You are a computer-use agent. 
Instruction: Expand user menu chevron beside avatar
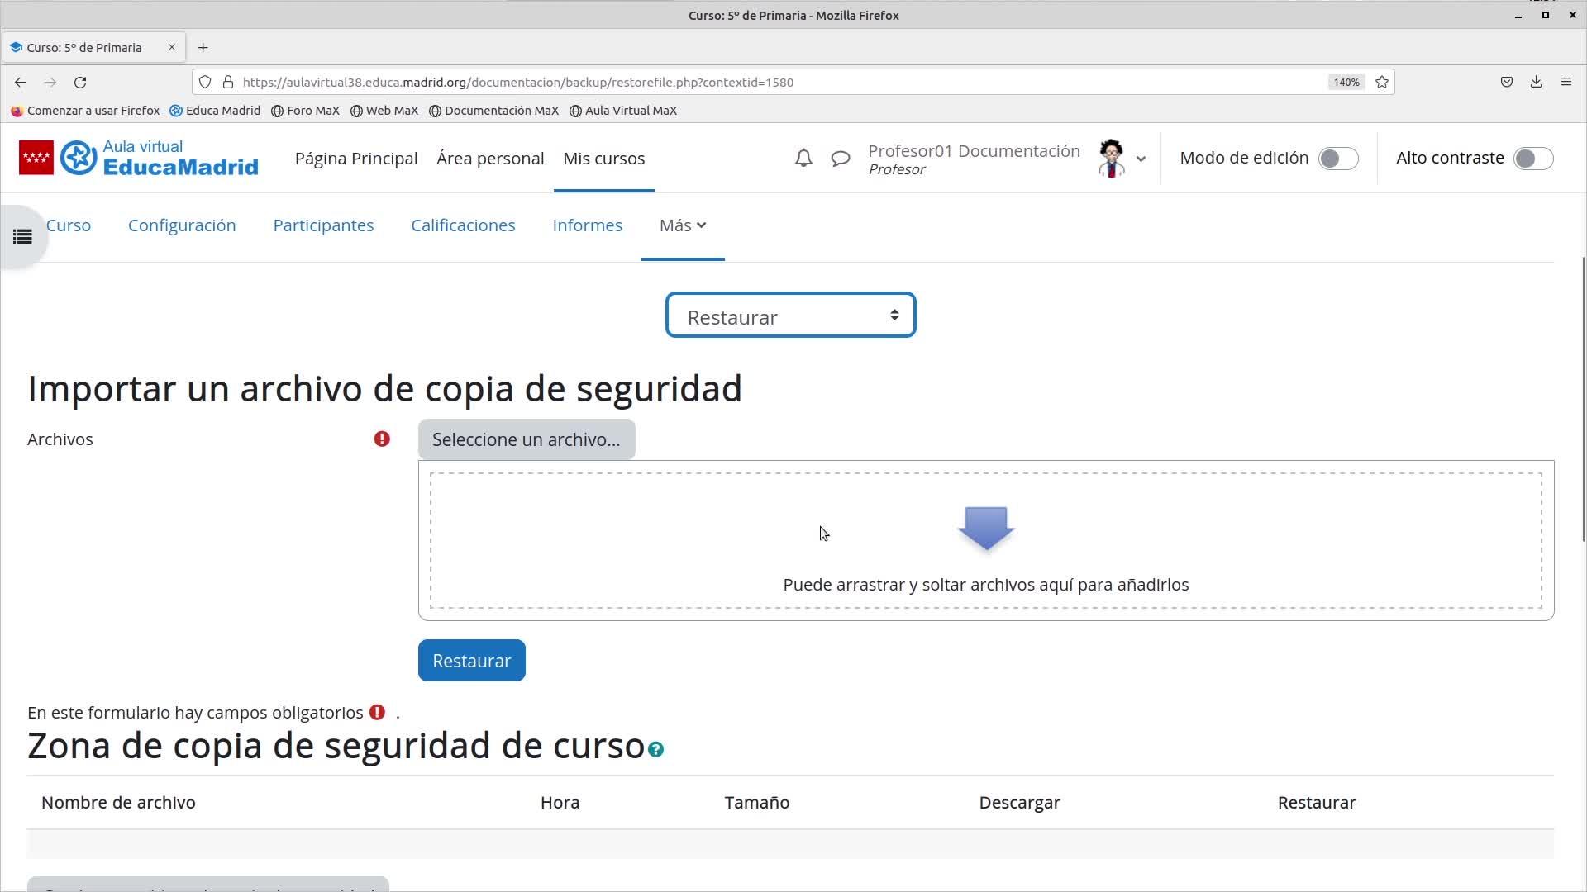1141,159
